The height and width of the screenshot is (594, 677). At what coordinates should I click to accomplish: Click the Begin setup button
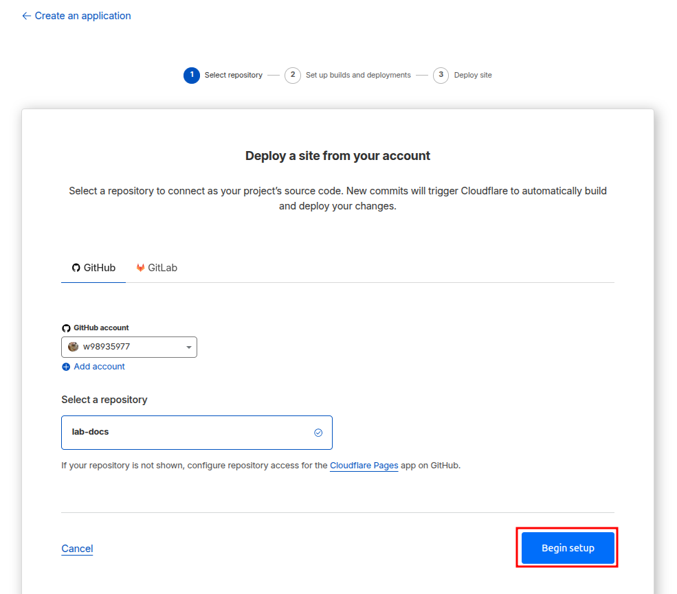(x=567, y=547)
